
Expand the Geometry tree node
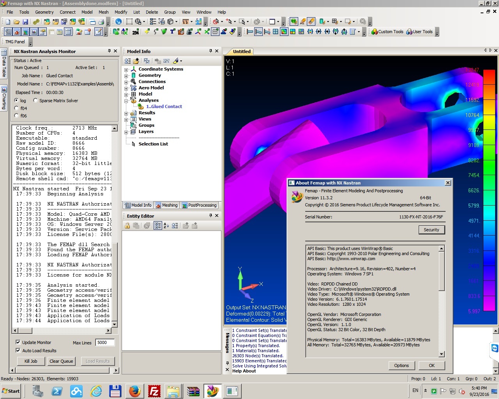126,76
